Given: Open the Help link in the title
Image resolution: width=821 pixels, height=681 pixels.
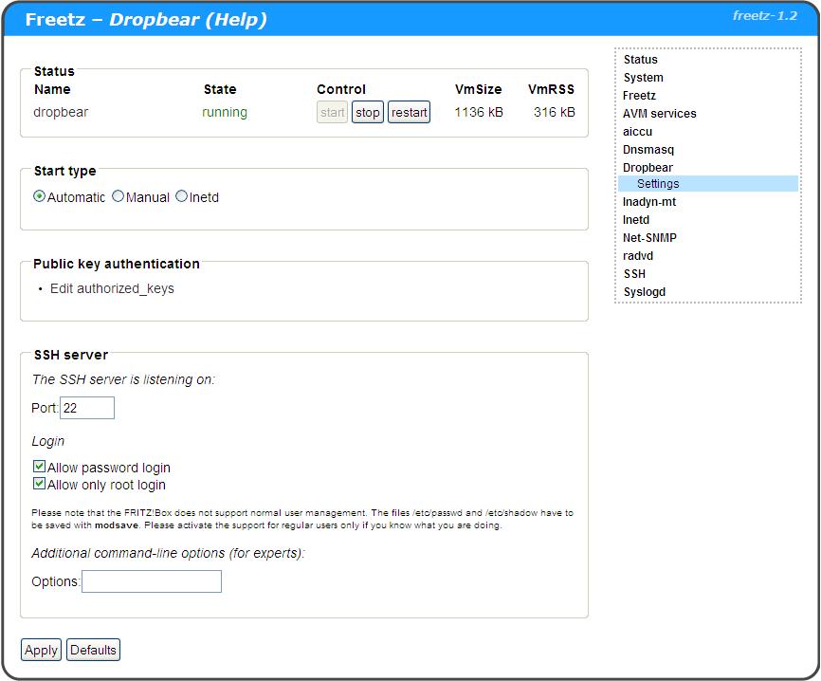Looking at the screenshot, I should coord(236,19).
